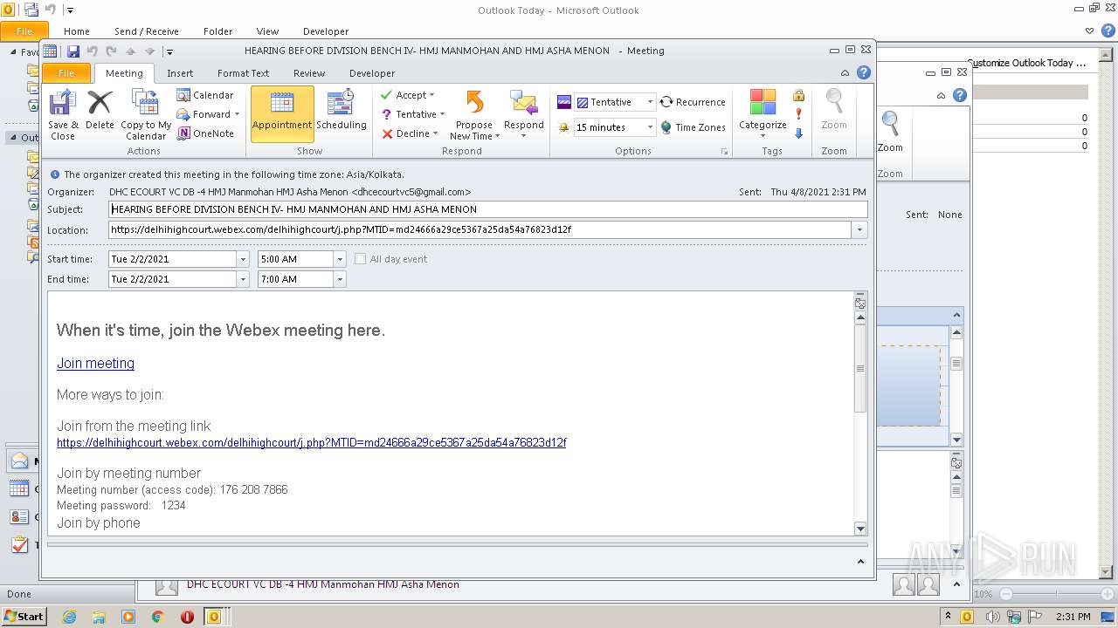Click the Recurrence icon
Image resolution: width=1118 pixels, height=628 pixels.
pyautogui.click(x=666, y=102)
